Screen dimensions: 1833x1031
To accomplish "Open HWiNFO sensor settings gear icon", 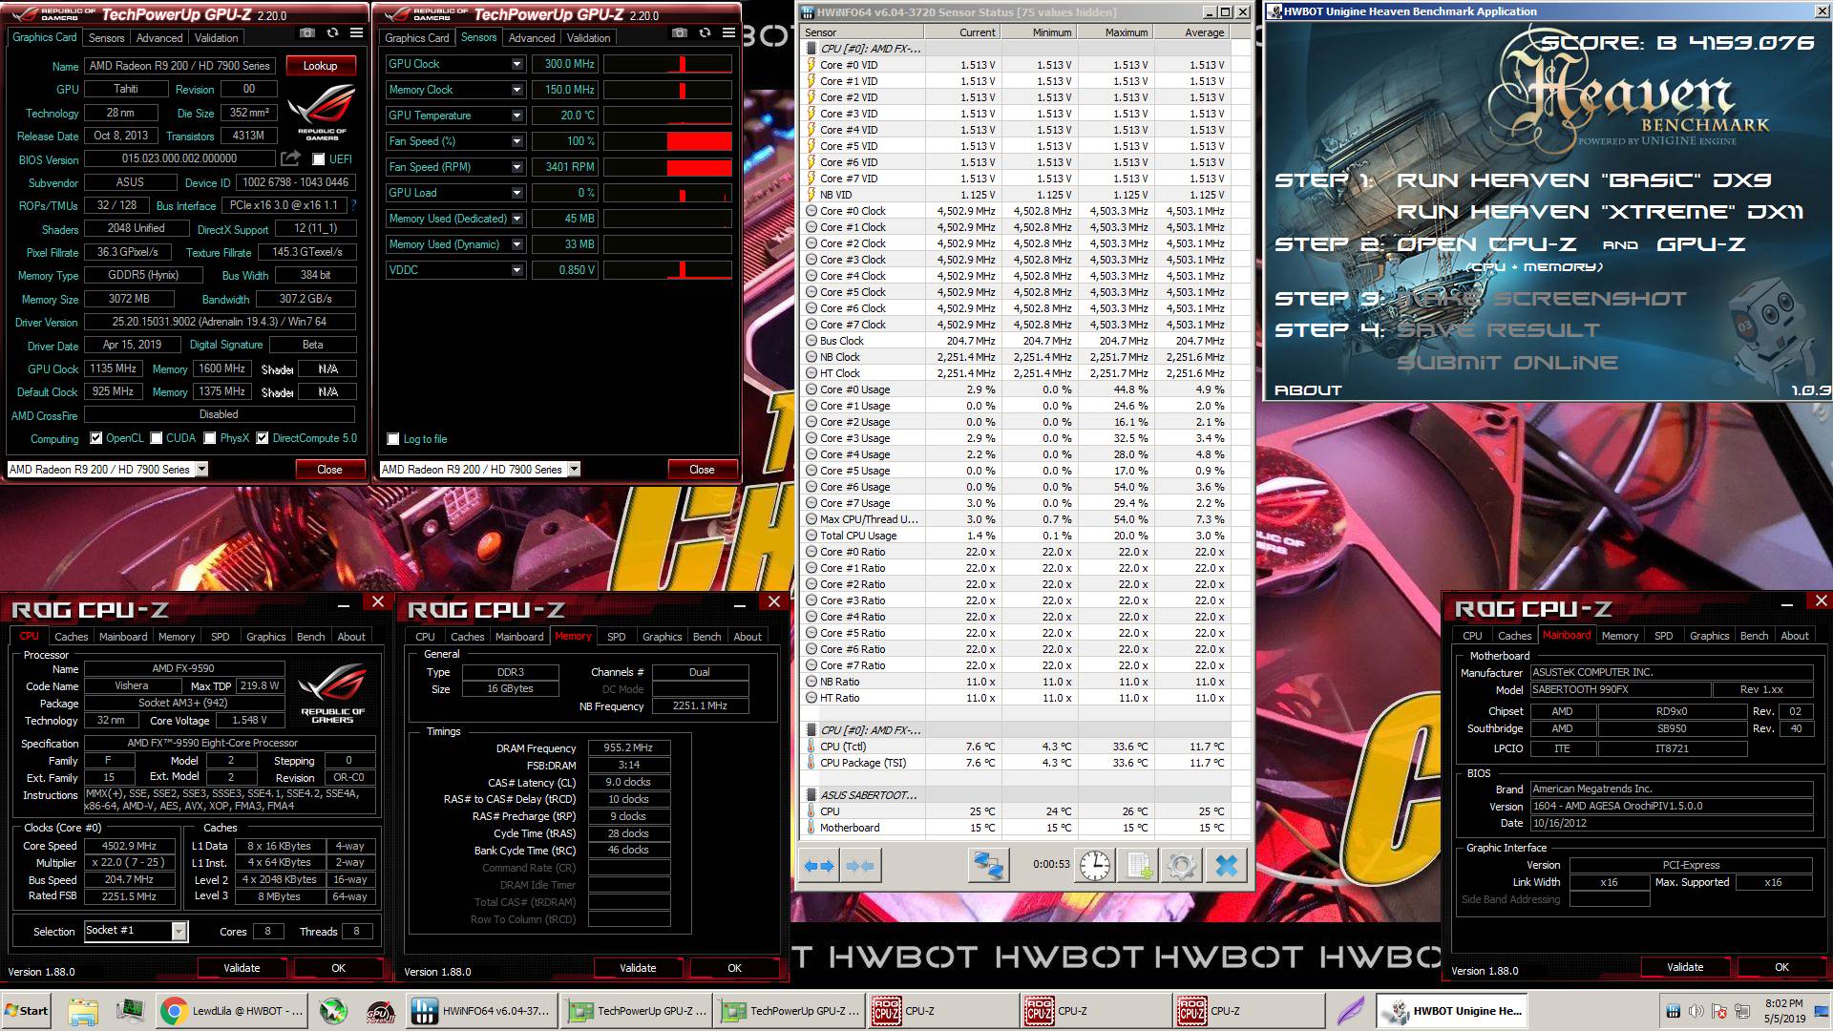I will pyautogui.click(x=1182, y=865).
